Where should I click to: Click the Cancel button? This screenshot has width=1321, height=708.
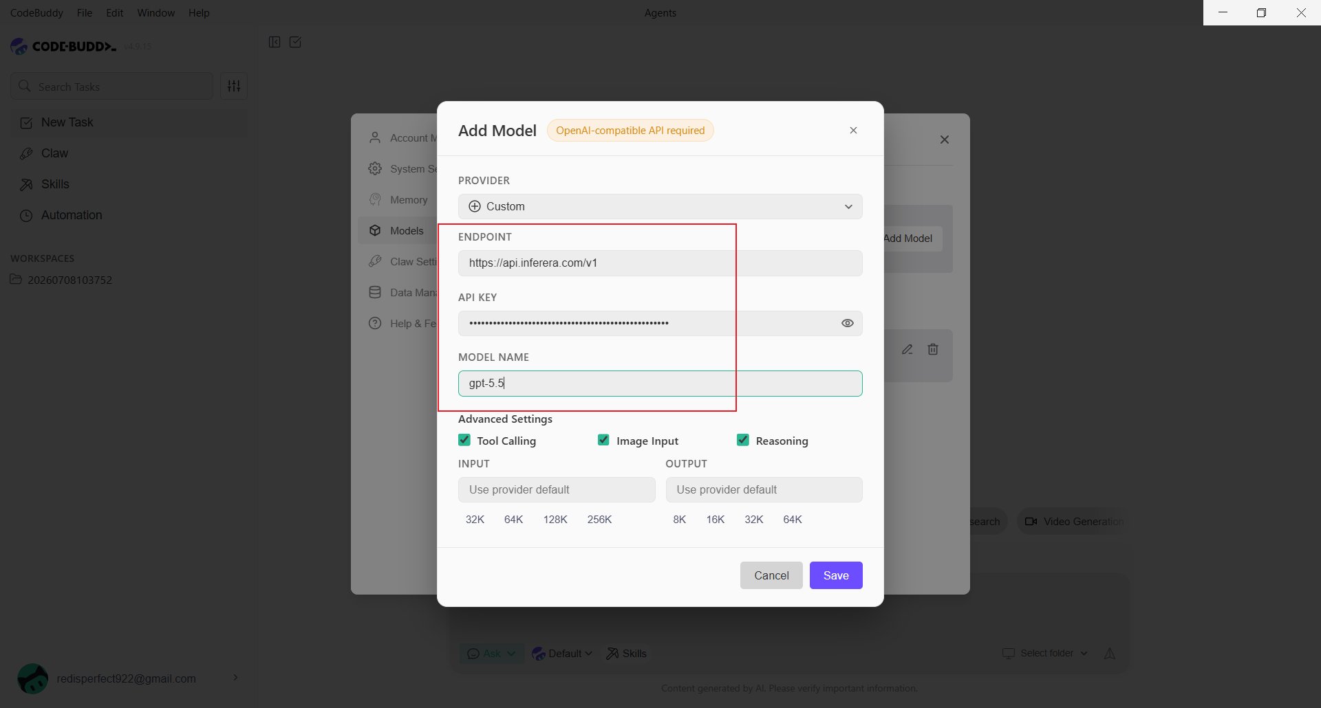771,575
